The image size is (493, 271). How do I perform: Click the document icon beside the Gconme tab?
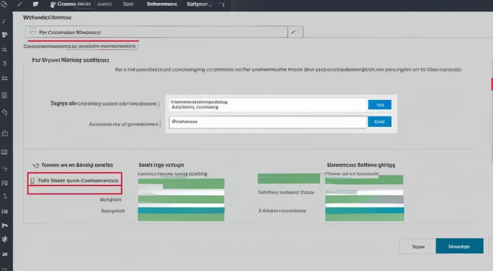53,4
